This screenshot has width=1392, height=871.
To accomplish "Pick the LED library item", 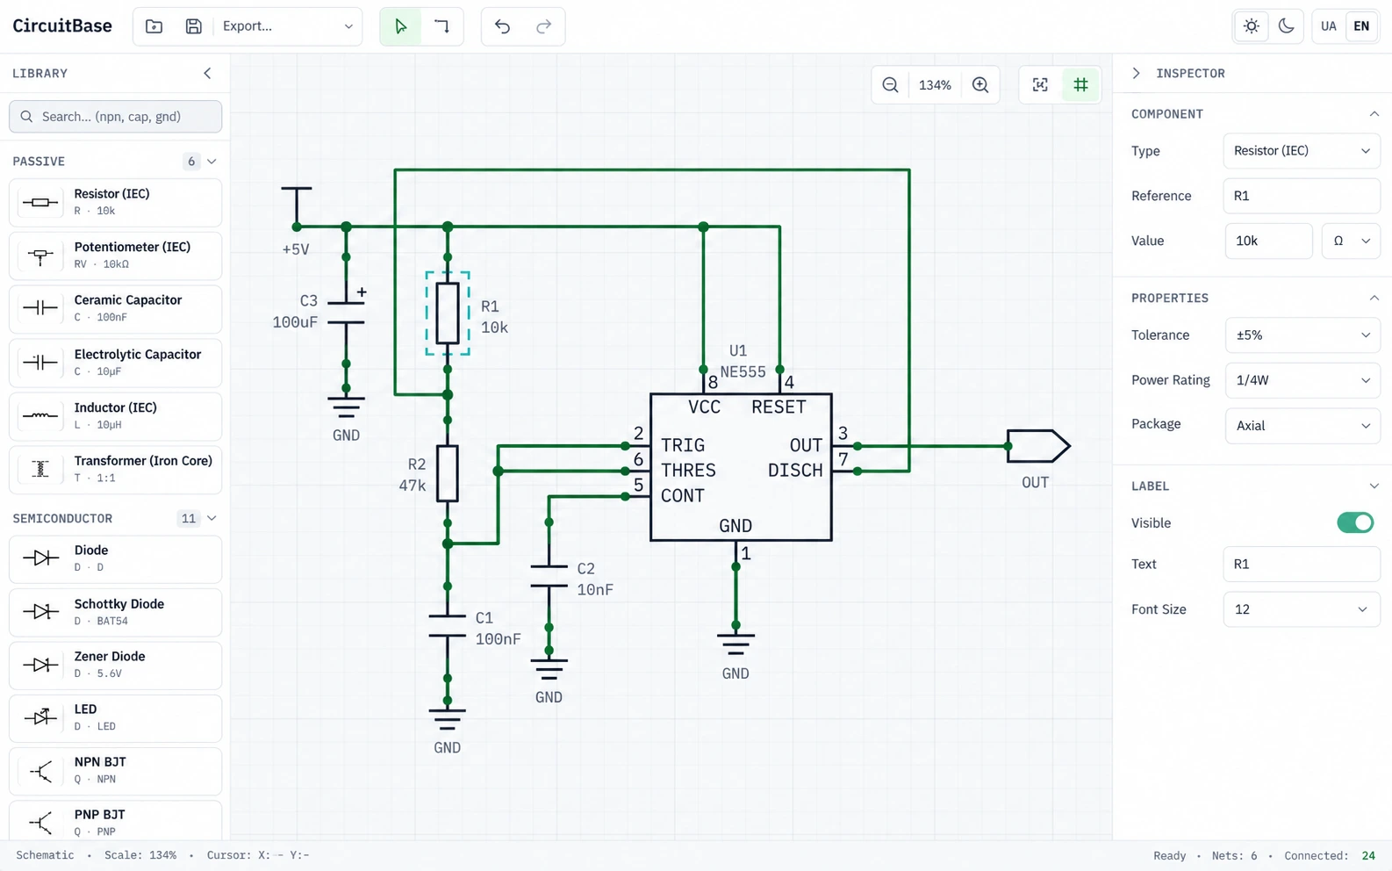I will [x=115, y=717].
